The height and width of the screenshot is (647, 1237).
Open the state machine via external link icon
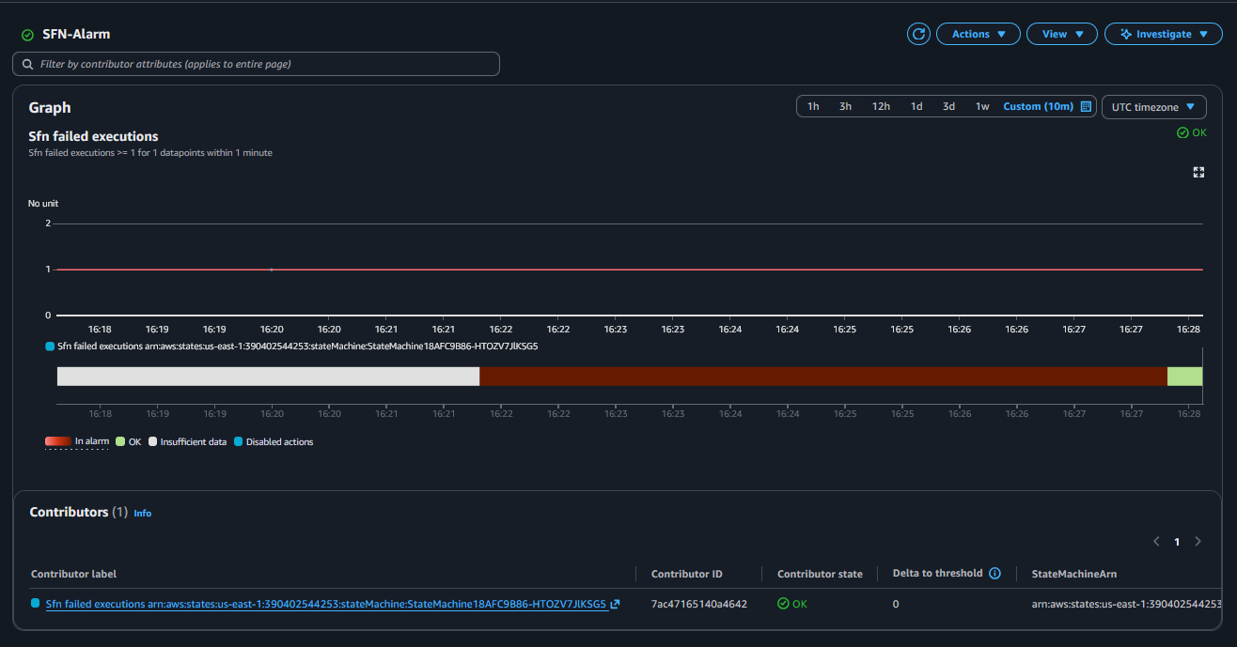click(614, 604)
